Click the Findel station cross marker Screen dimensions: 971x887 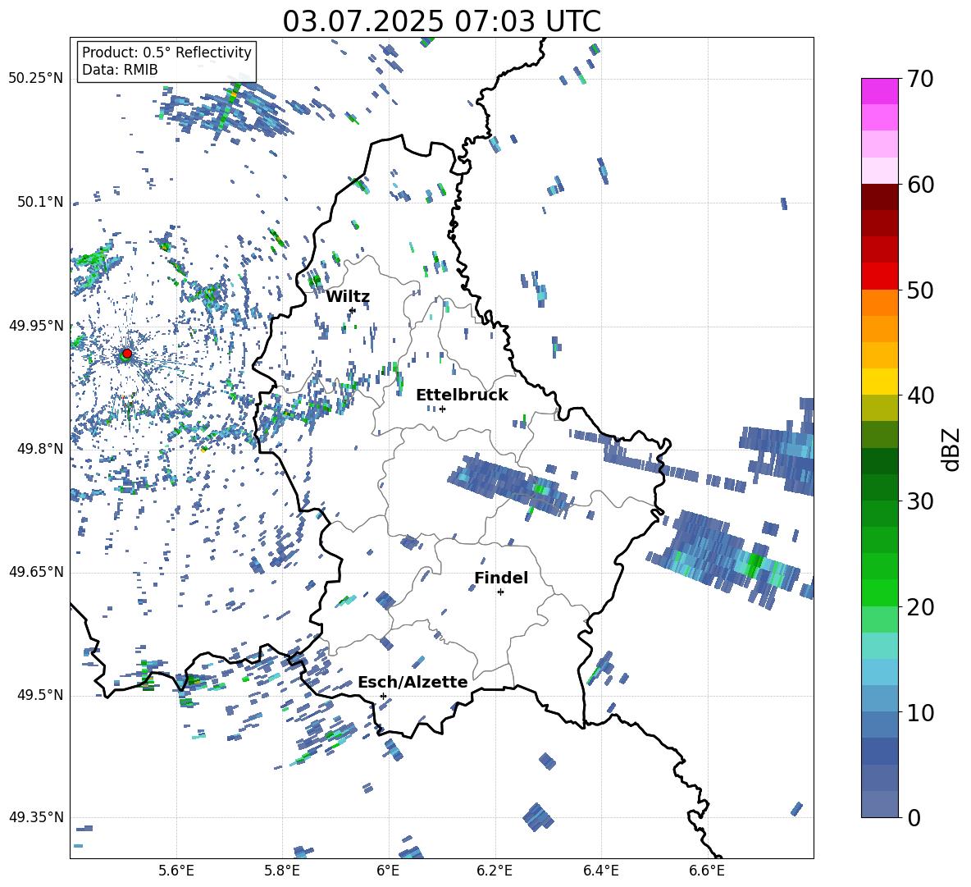(x=500, y=592)
